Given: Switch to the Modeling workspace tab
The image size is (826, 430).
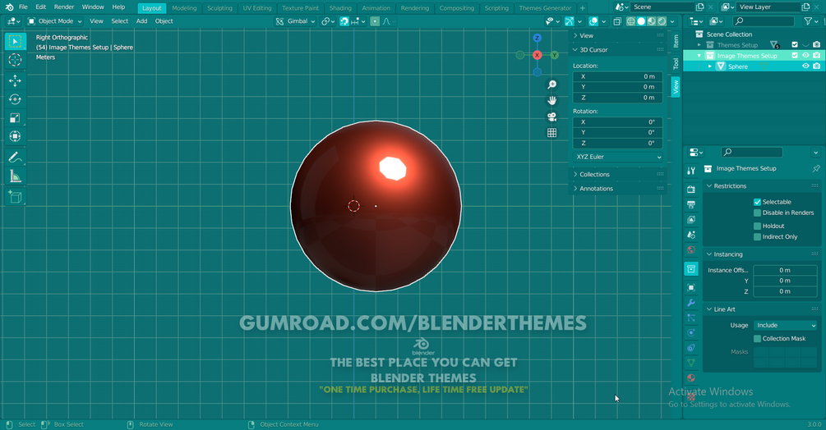Looking at the screenshot, I should [x=184, y=8].
